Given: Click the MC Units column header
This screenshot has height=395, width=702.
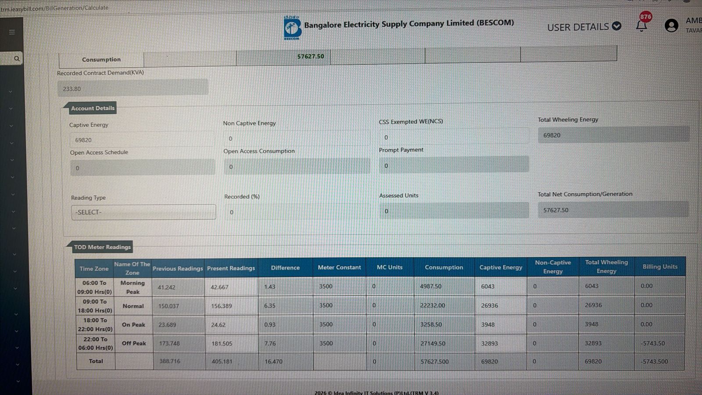Looking at the screenshot, I should [x=390, y=267].
